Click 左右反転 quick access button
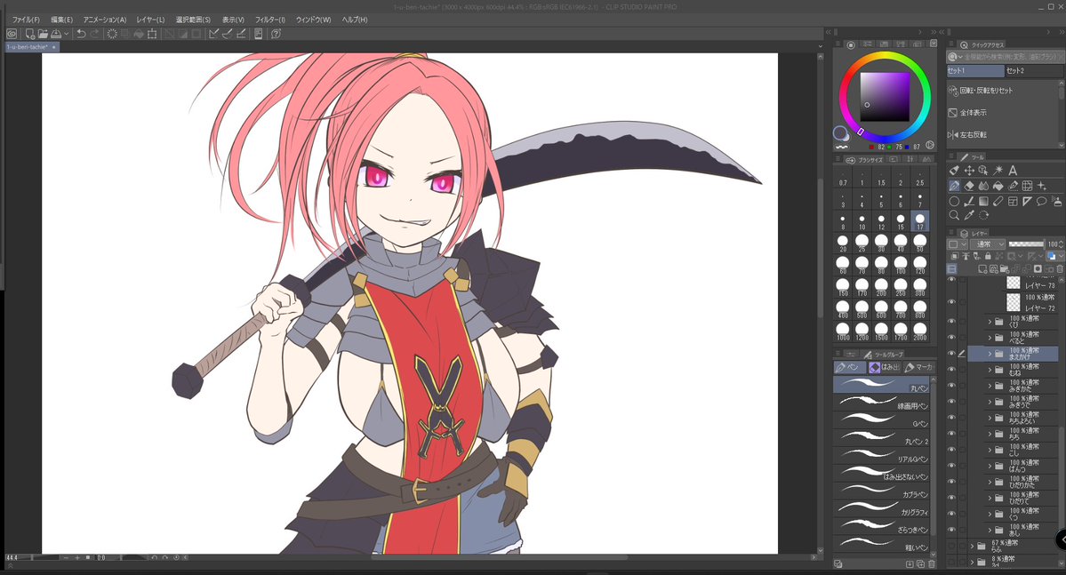This screenshot has height=575, width=1066. pyautogui.click(x=1003, y=134)
